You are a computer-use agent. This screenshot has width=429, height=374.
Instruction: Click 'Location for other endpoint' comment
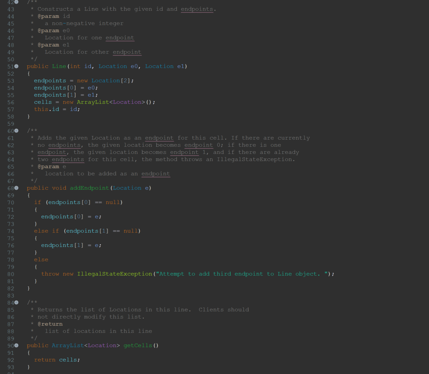(x=93, y=52)
